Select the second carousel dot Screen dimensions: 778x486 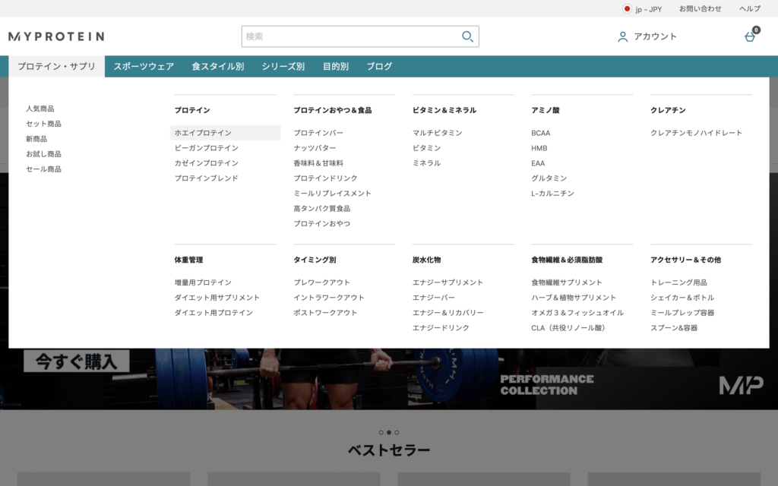coord(389,432)
